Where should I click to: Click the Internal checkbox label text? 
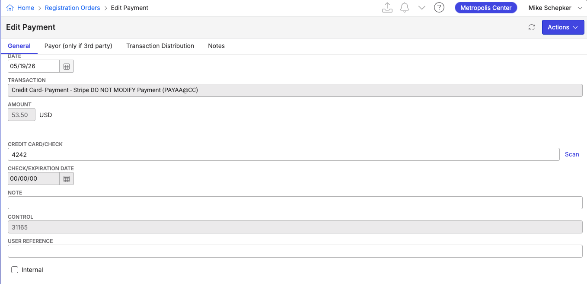click(32, 270)
